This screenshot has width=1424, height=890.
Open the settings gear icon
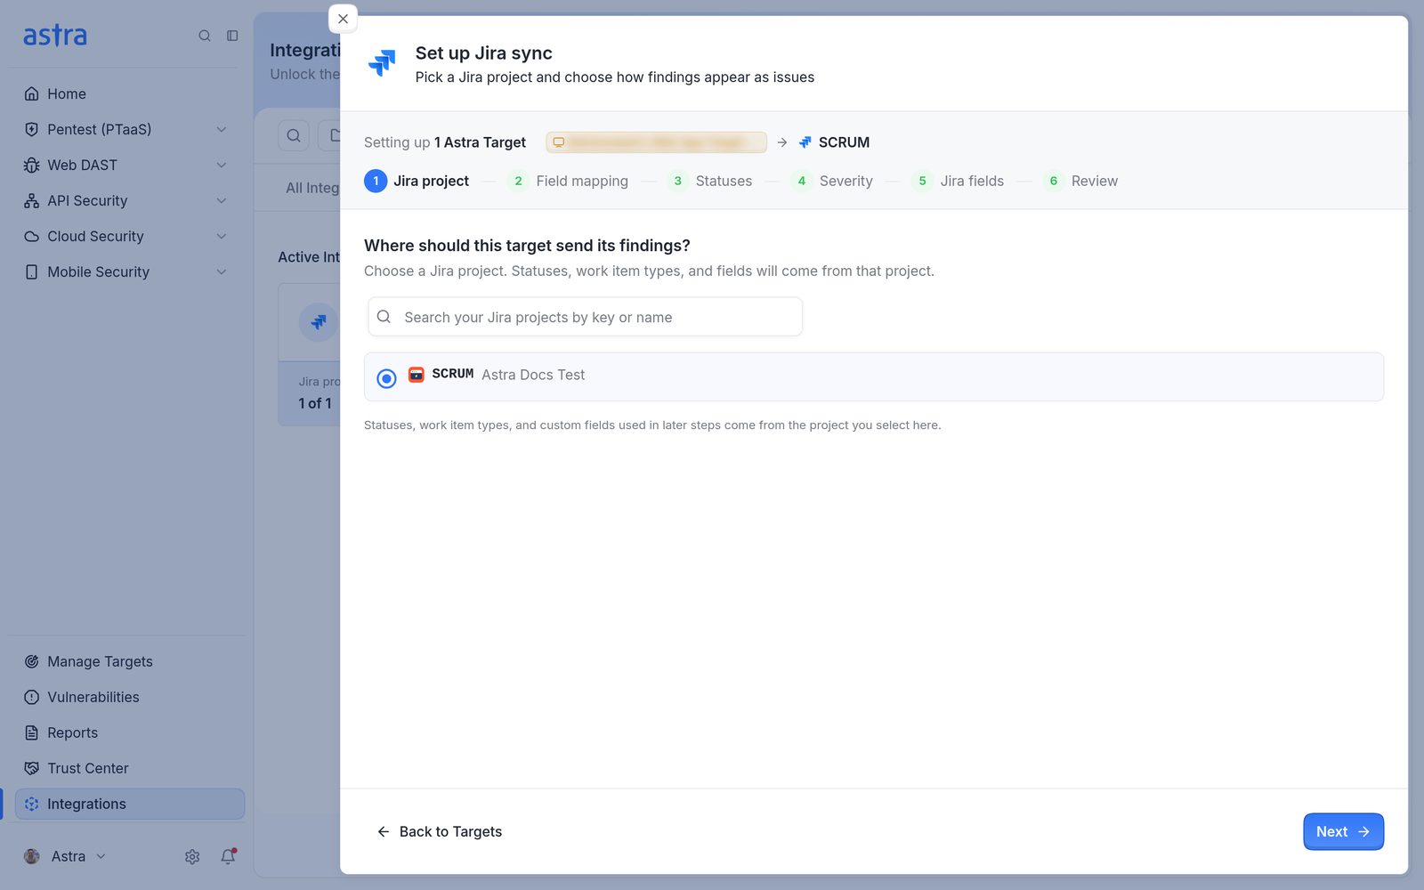192,857
